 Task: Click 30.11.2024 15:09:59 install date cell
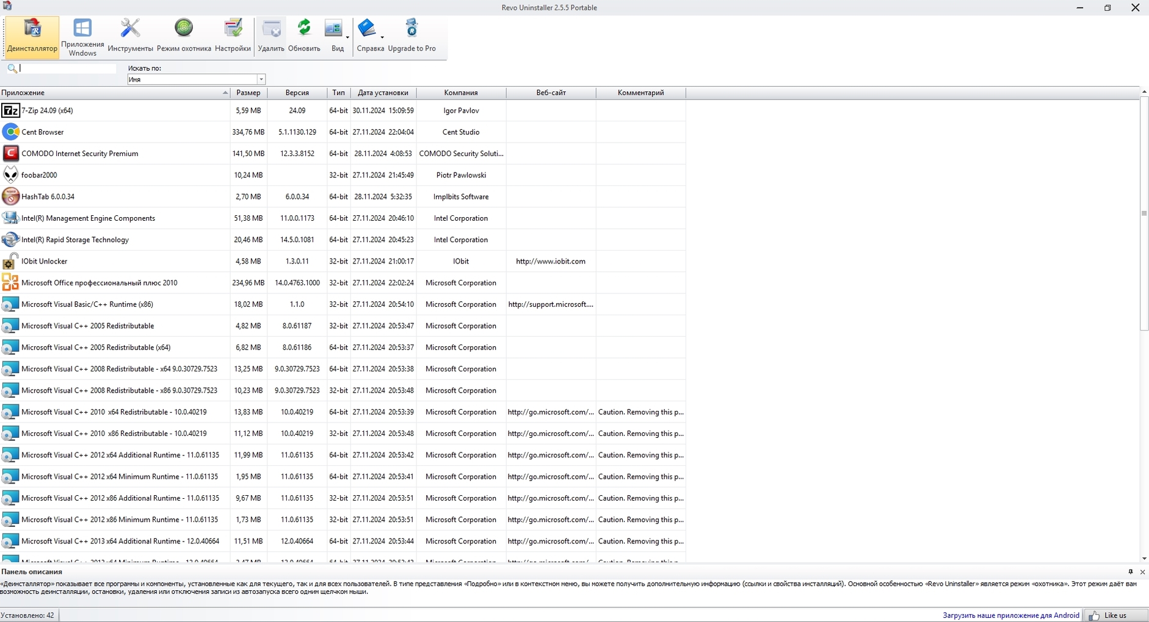click(x=383, y=110)
